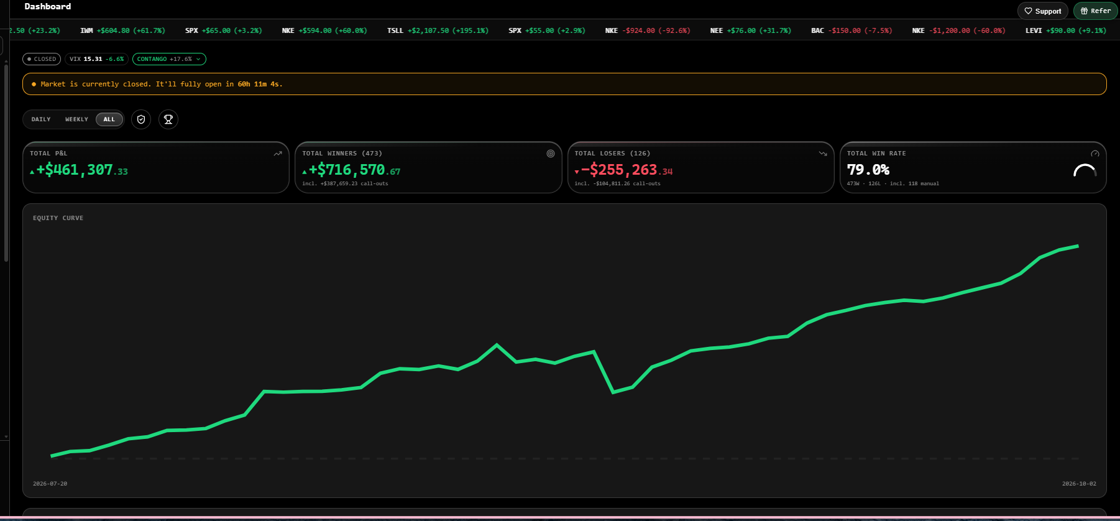Click the trophy icon button
The height and width of the screenshot is (521, 1120).
[168, 119]
